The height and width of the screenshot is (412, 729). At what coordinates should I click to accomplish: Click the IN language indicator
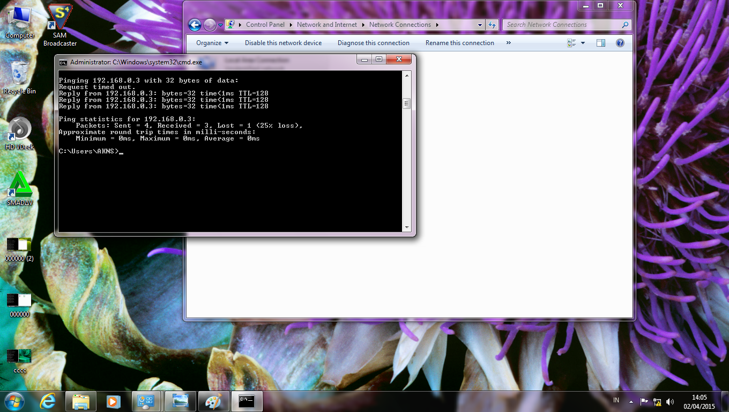pyautogui.click(x=616, y=401)
